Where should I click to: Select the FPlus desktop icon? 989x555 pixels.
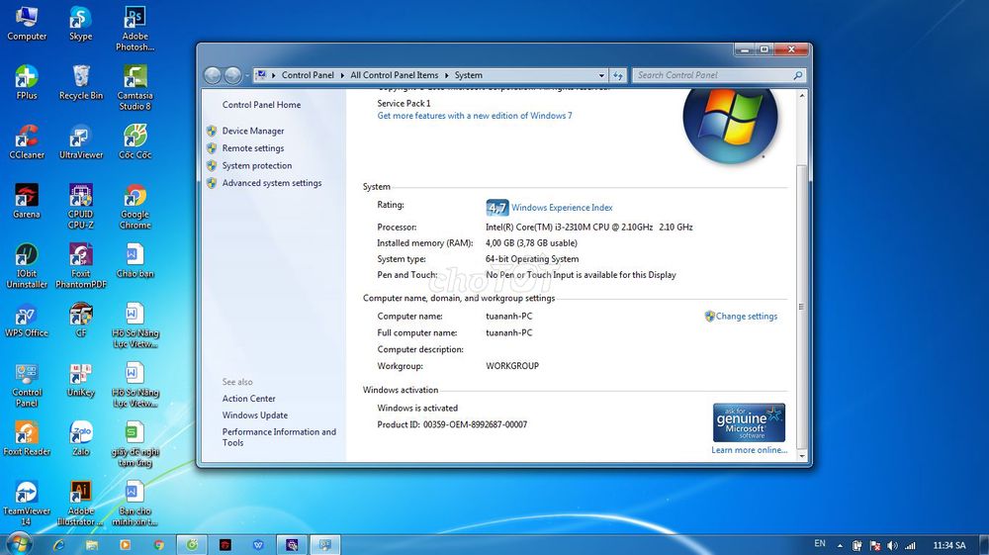click(27, 83)
